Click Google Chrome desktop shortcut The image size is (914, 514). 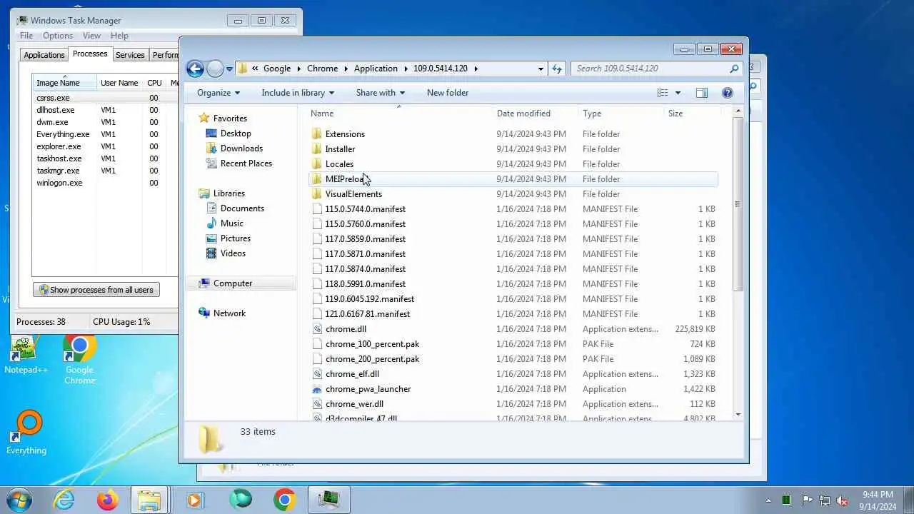click(x=79, y=360)
